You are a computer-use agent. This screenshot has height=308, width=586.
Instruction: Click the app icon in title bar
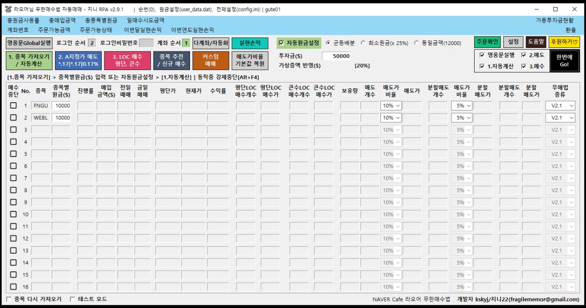(x=8, y=9)
